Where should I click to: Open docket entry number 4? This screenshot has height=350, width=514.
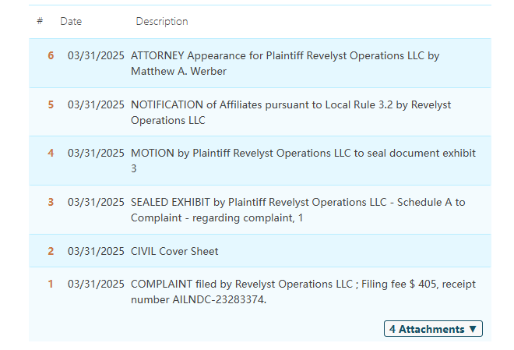tap(51, 153)
